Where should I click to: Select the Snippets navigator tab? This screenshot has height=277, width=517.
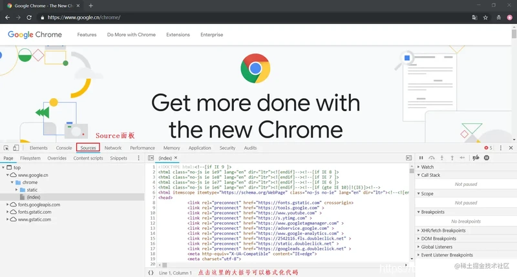click(x=118, y=158)
